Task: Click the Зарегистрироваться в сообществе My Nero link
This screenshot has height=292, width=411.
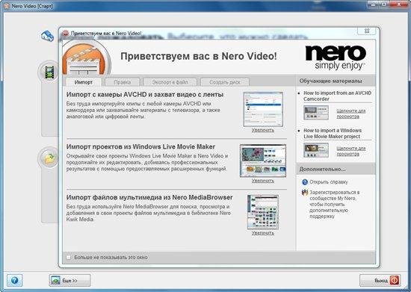Action: [335, 205]
